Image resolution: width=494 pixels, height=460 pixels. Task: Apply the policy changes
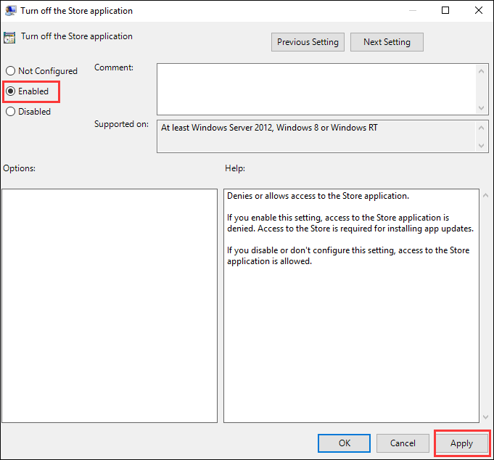[x=461, y=443]
